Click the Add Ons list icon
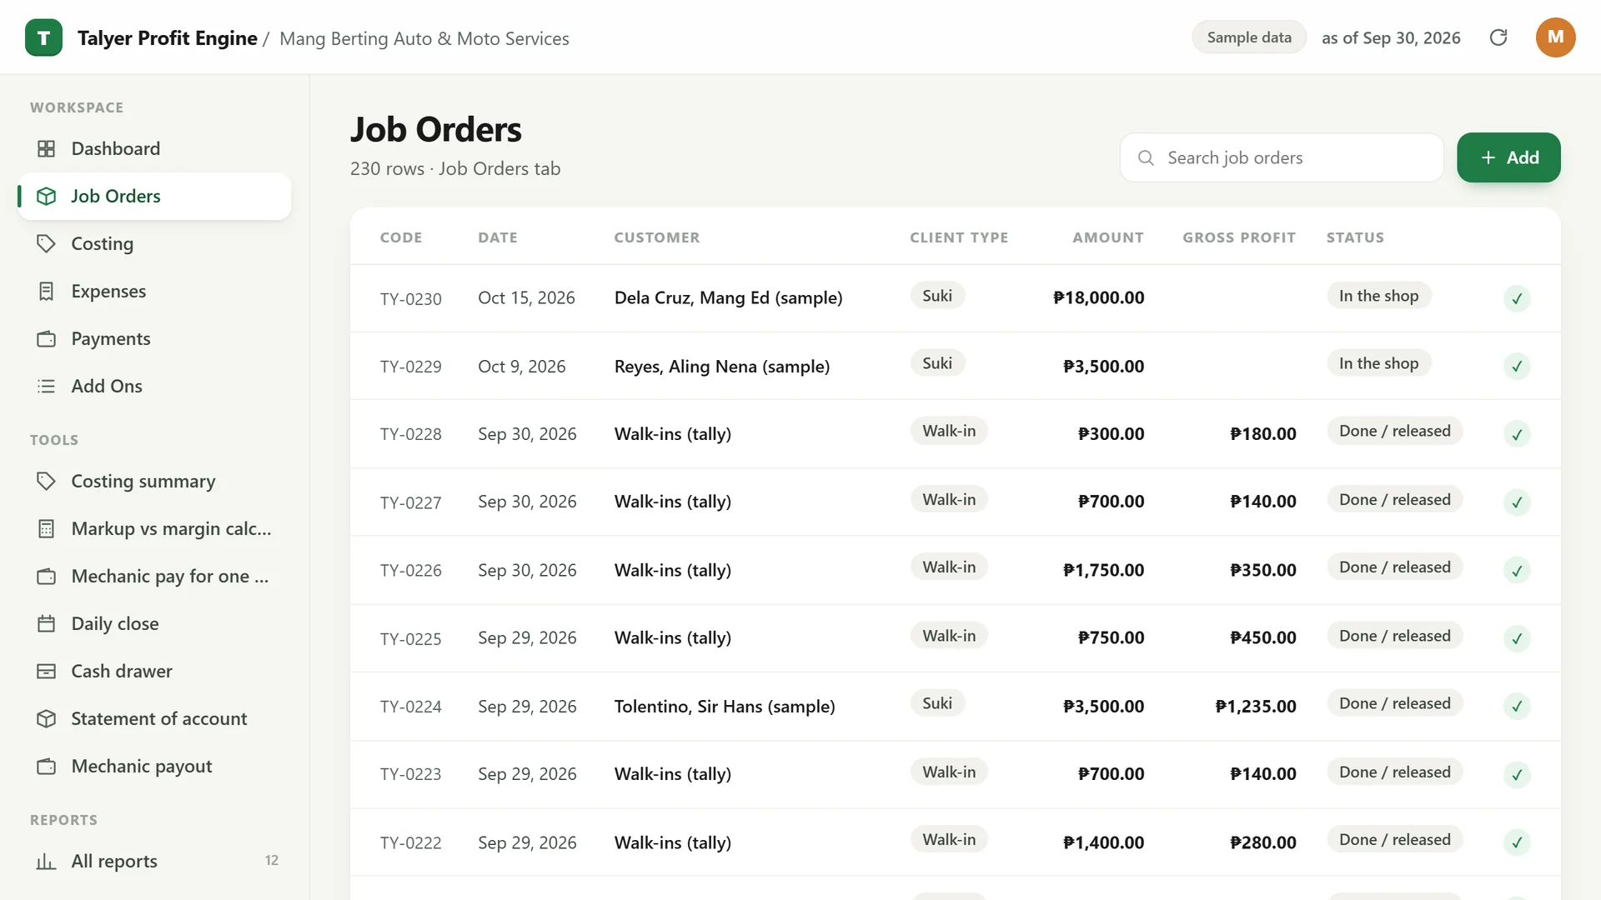 (47, 386)
